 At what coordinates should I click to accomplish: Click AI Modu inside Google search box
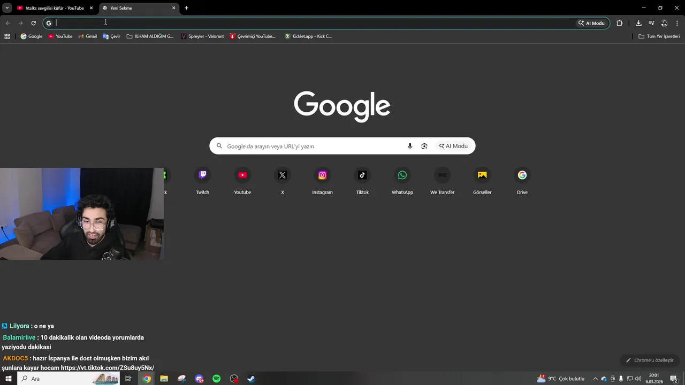453,146
